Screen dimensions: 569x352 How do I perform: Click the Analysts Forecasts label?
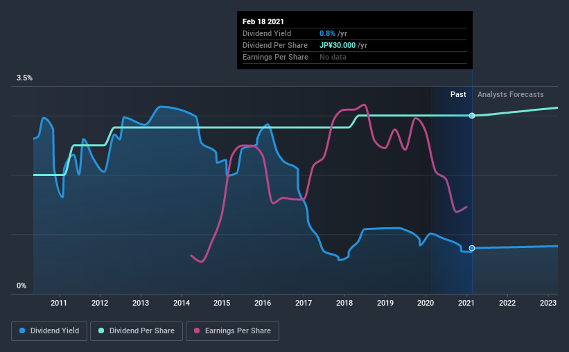coord(510,94)
